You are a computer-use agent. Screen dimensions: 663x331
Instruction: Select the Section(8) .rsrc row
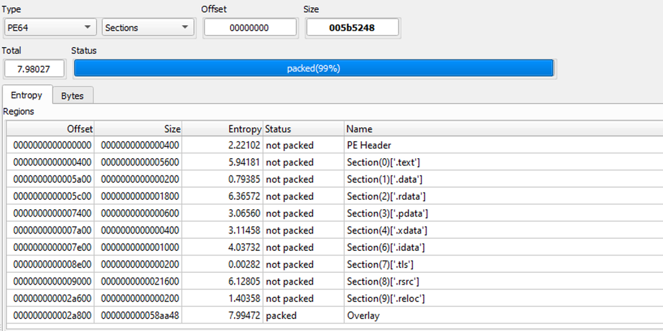pyautogui.click(x=383, y=281)
